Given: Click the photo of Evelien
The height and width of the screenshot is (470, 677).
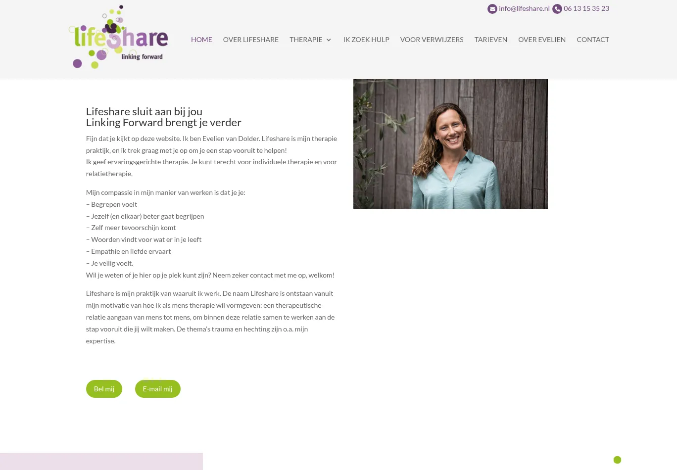Looking at the screenshot, I should click(x=450, y=144).
